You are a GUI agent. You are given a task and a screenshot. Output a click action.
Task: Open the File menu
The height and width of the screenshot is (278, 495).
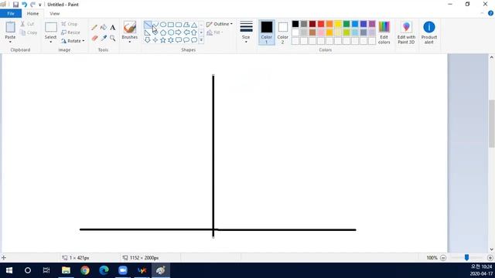[11, 14]
